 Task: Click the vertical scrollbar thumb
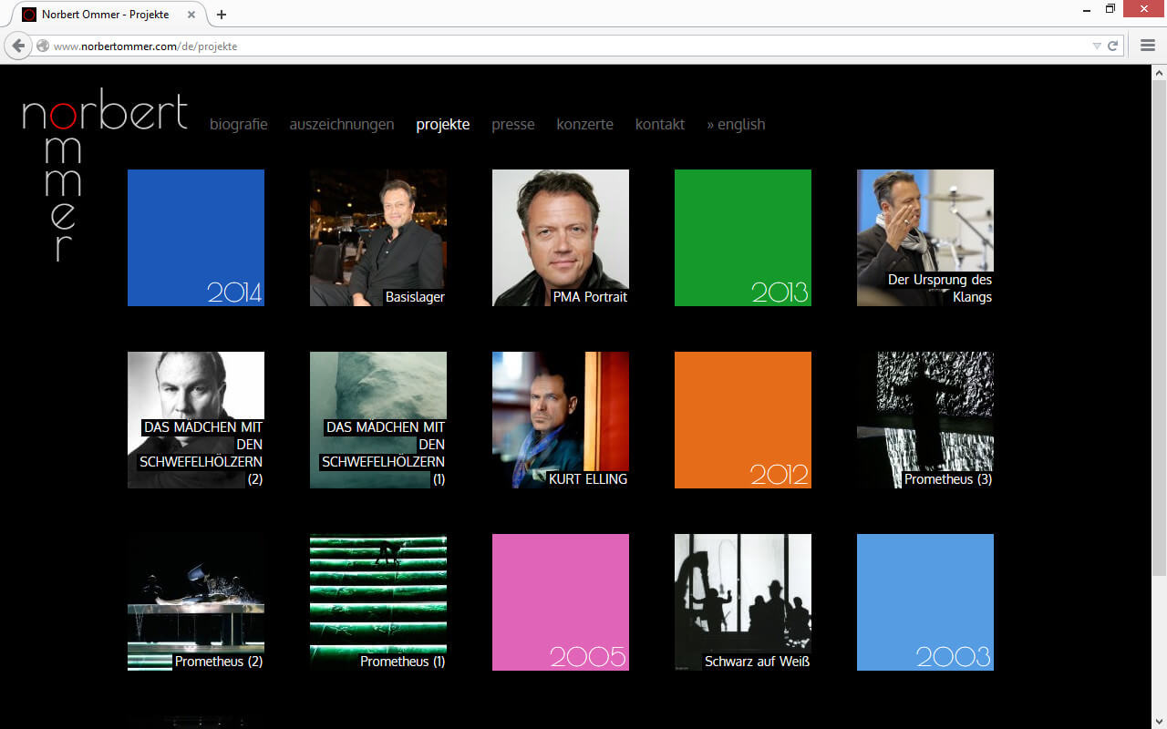tap(1159, 327)
